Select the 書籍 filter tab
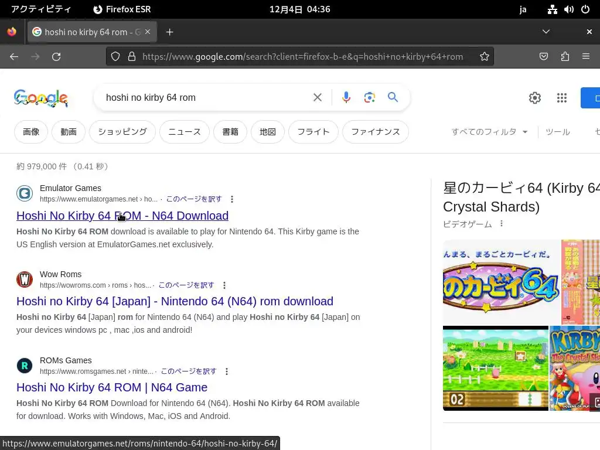This screenshot has height=450, width=600. pos(230,132)
